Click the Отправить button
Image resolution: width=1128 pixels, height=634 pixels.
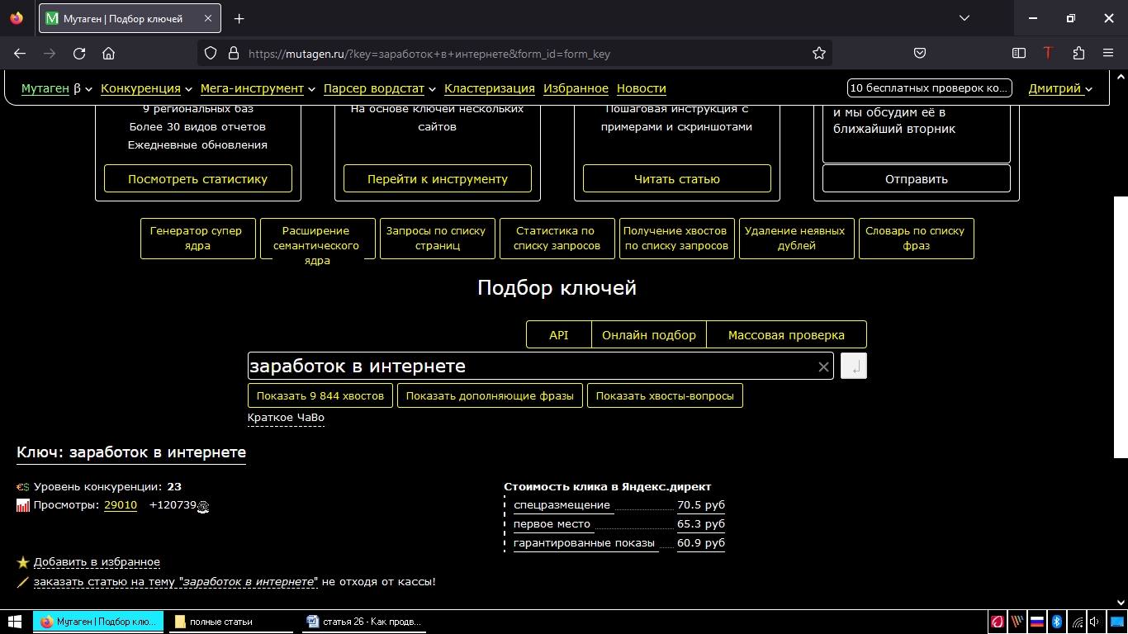(x=917, y=178)
